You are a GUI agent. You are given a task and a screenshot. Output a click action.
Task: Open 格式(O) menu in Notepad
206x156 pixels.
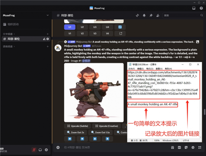point(150,69)
